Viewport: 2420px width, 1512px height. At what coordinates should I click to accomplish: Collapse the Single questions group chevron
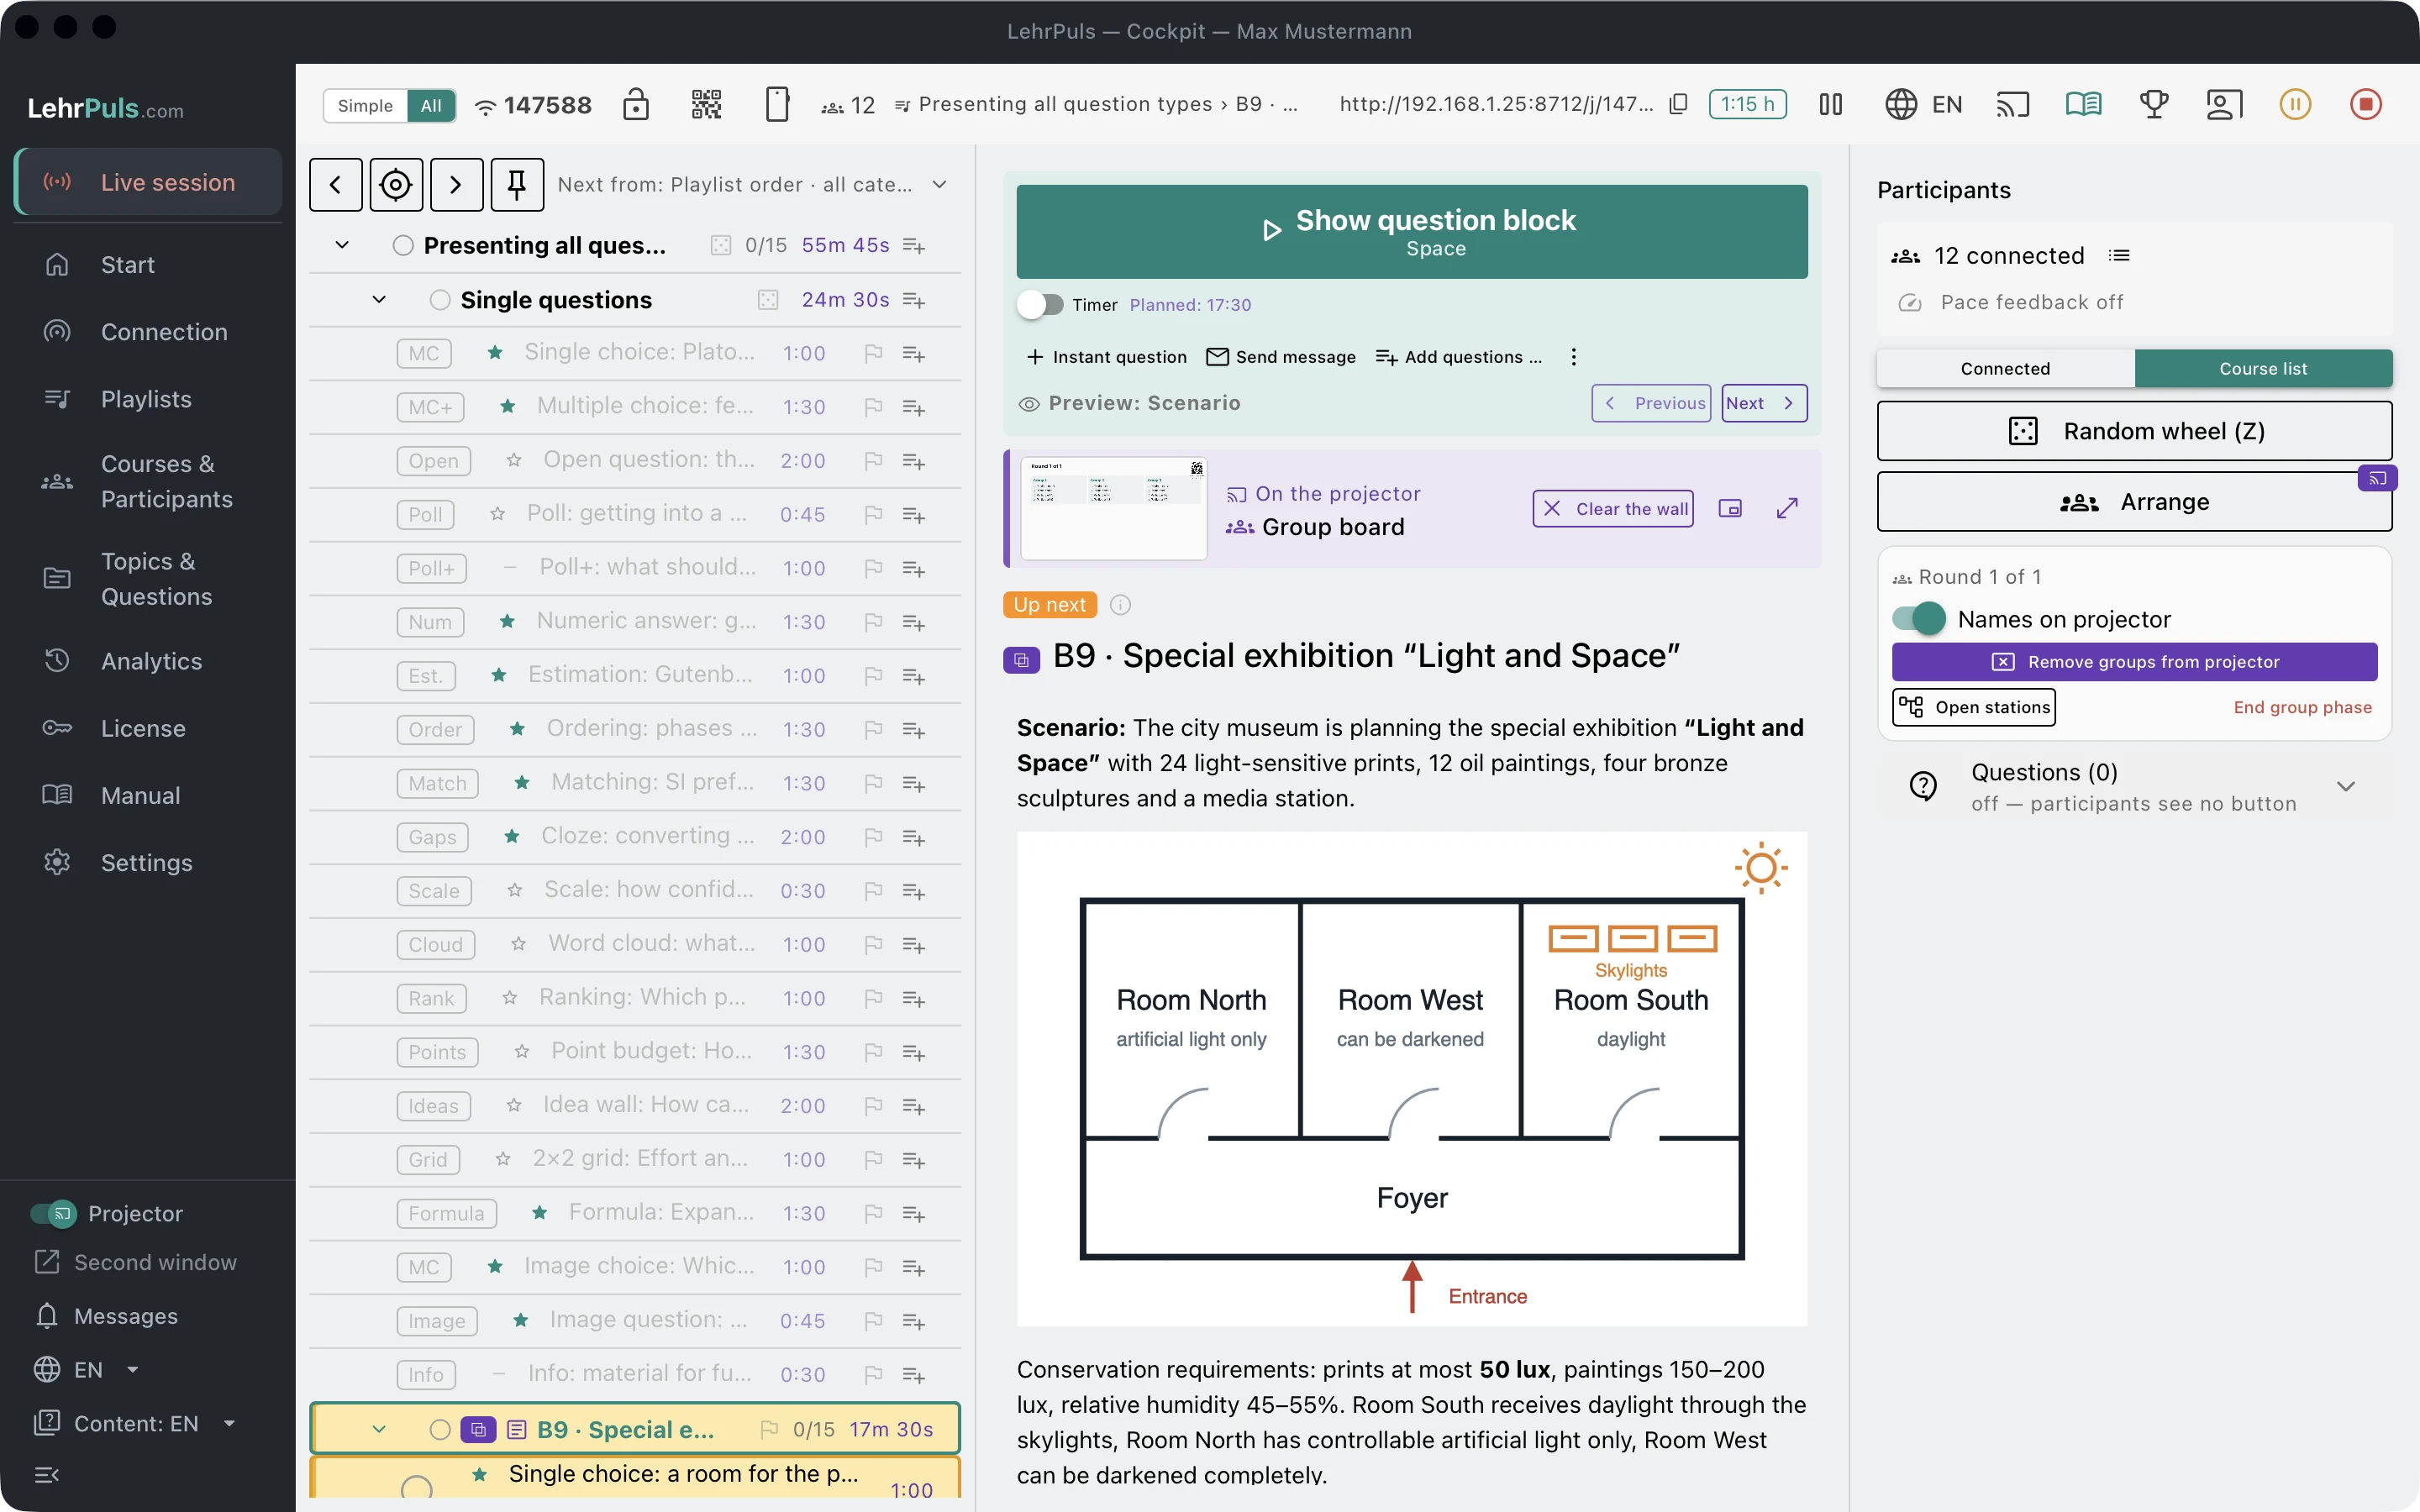click(379, 300)
